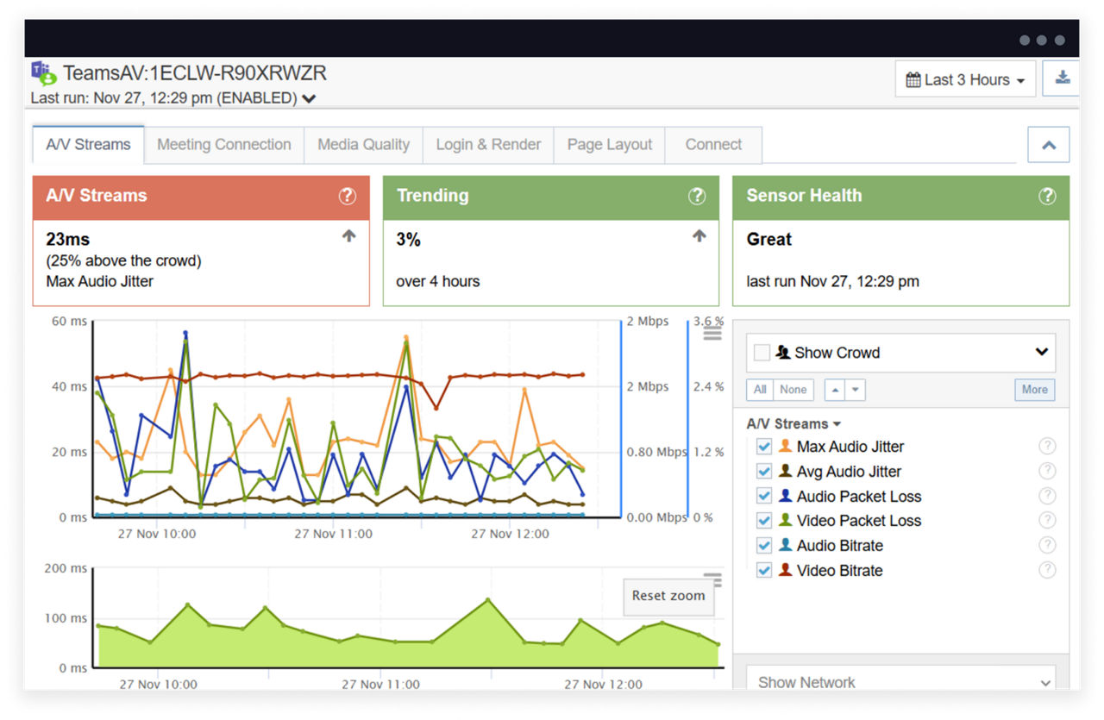This screenshot has height=720, width=1104.
Task: Click the Teams sensor icon beside TeamsAV title
Action: tap(43, 73)
